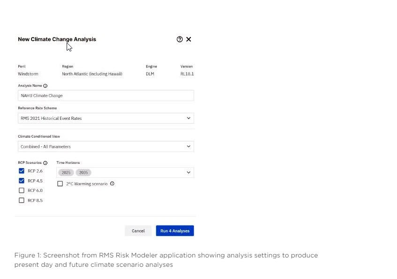Uncheck the RCP 4.5 checkbox
This screenshot has height=279, width=397.
(22, 181)
